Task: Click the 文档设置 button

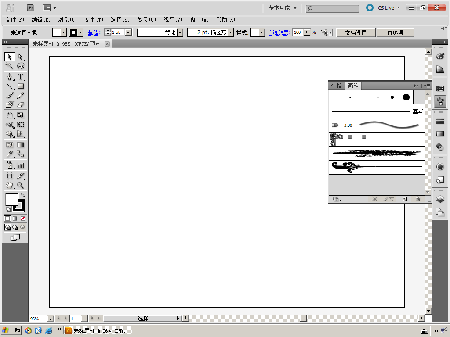Action: click(356, 32)
